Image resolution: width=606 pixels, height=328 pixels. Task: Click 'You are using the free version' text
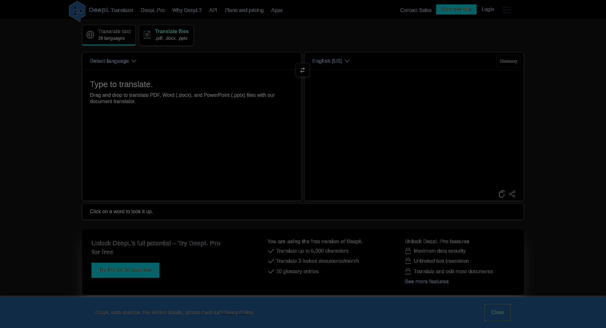tap(315, 241)
